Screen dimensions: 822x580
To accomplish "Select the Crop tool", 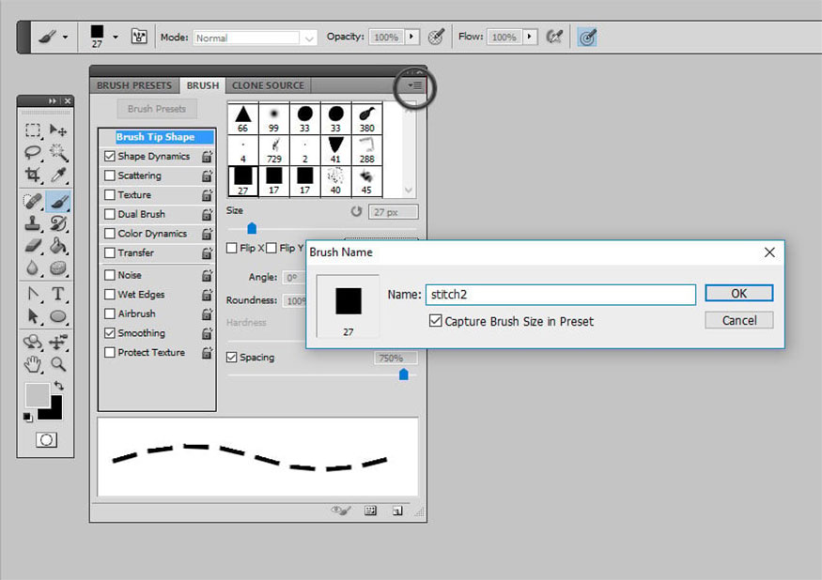I will click(x=33, y=176).
